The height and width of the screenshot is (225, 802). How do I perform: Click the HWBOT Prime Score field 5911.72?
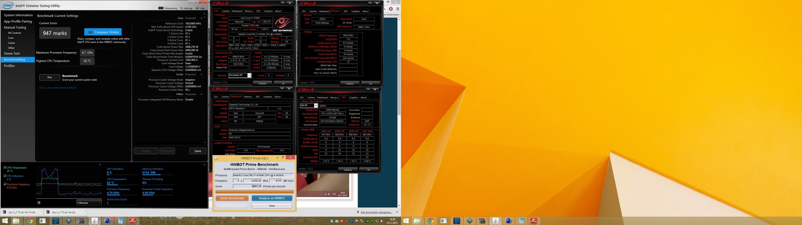tap(248, 186)
